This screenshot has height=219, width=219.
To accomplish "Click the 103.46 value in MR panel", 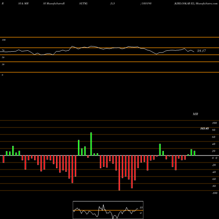I will coord(205,129).
